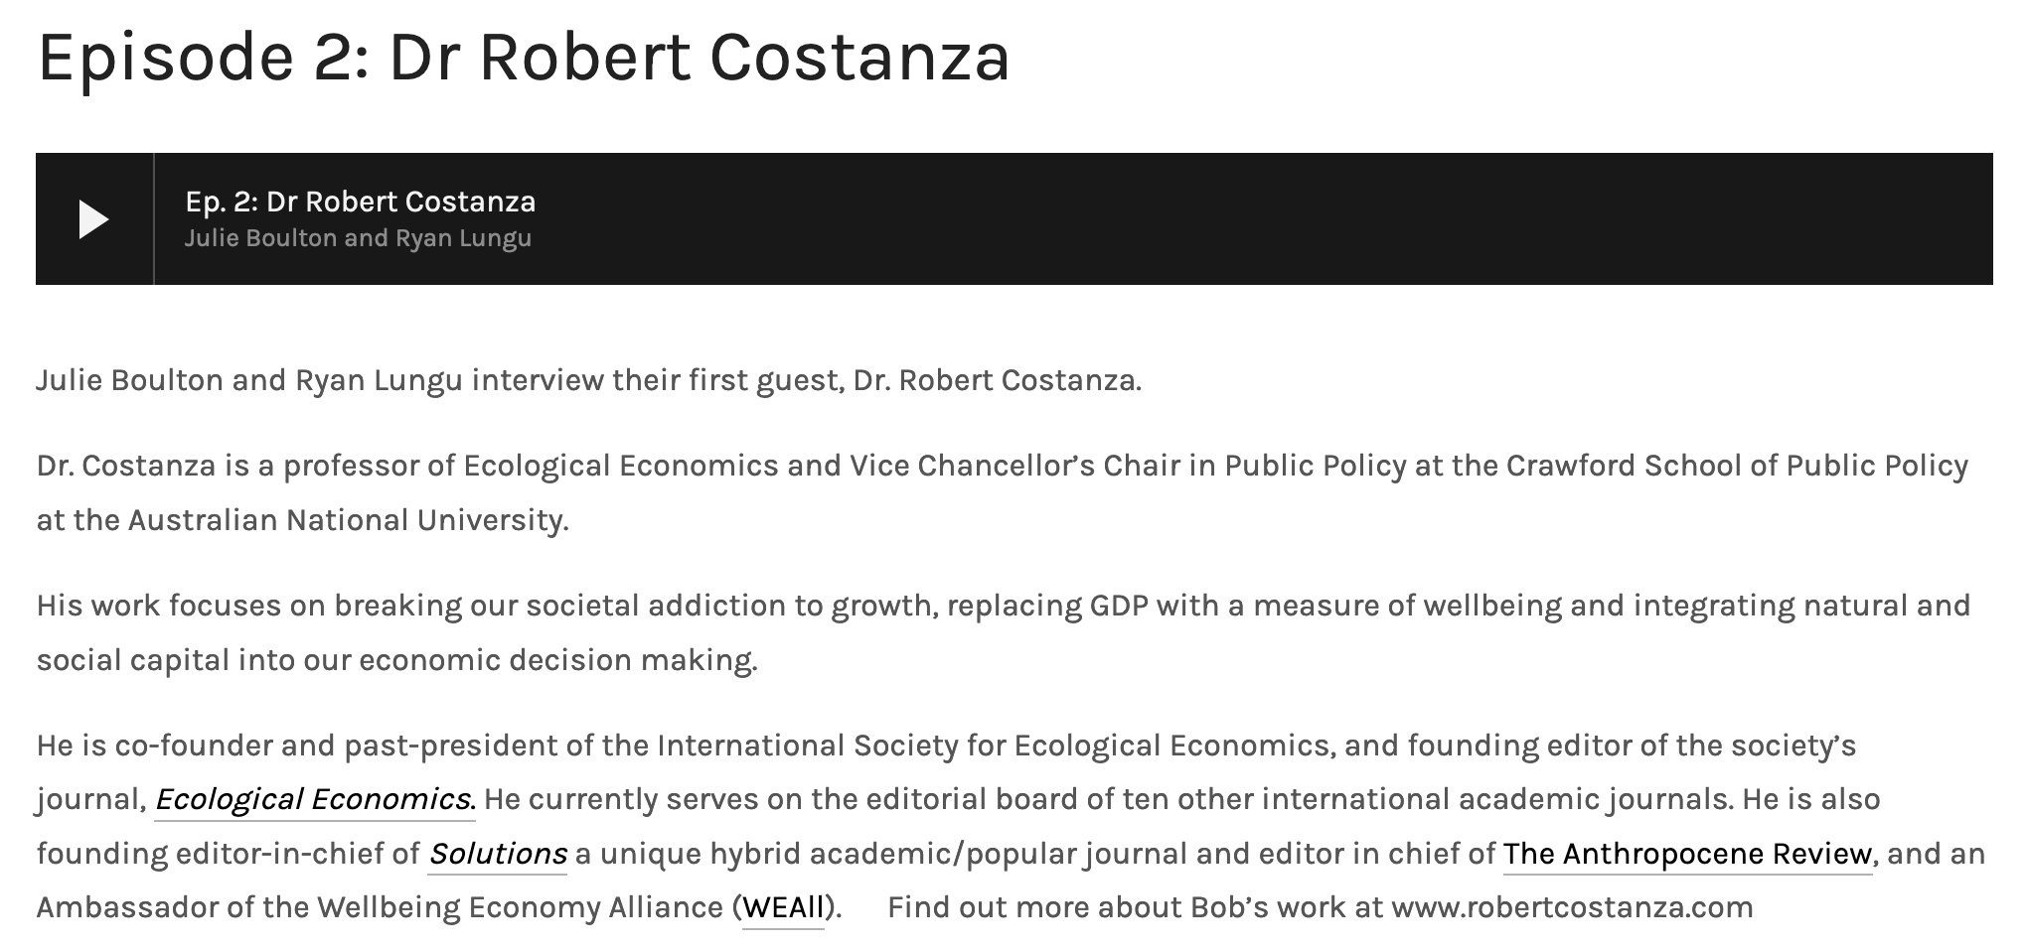Click the Episode 2 page heading

524,57
